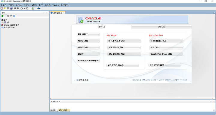Screen dimensions: 216x115
Task: Click the question mark icon on 시작 페이지 tab
Action: click(52, 13)
